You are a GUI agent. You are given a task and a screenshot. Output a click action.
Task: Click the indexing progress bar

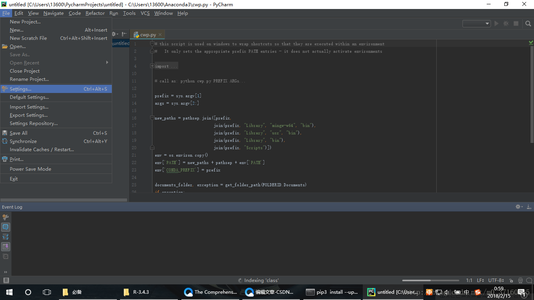click(x=431, y=280)
